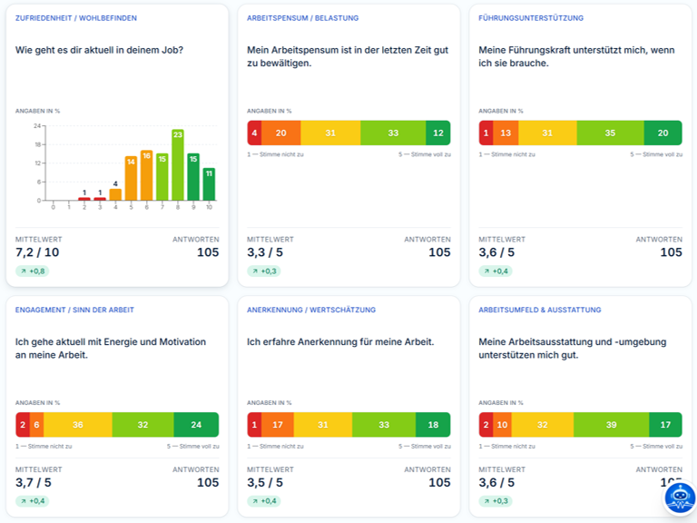Open the Zufriedenheit / Wohlbefinden category link
The height and width of the screenshot is (523, 697).
[76, 18]
